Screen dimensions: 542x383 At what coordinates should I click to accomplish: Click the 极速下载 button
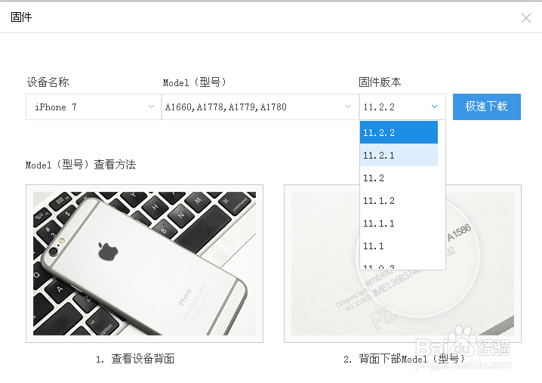pyautogui.click(x=487, y=107)
